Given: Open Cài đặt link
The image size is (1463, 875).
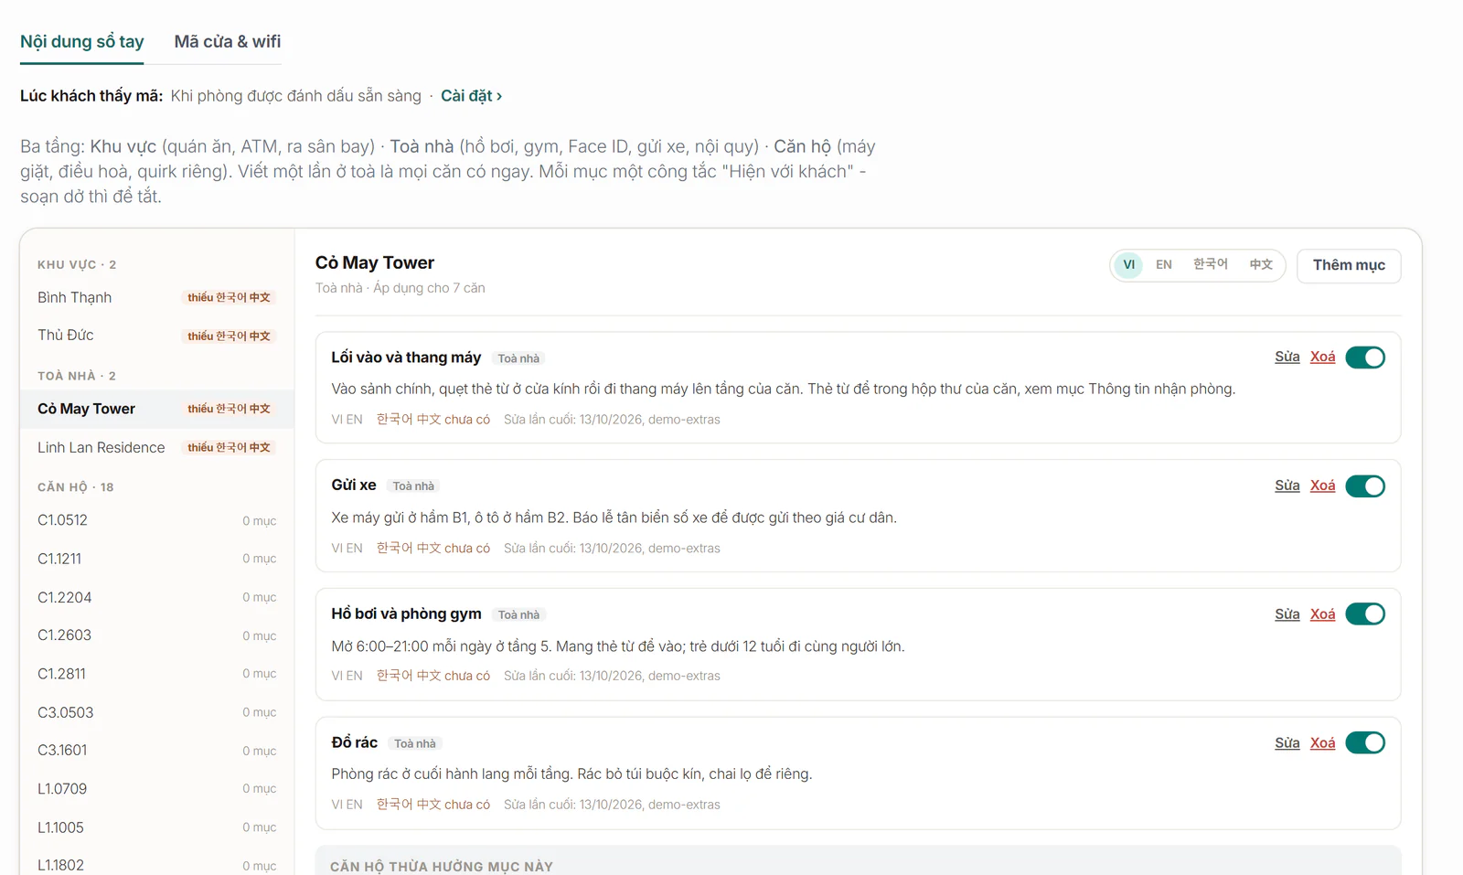Looking at the screenshot, I should tap(471, 96).
